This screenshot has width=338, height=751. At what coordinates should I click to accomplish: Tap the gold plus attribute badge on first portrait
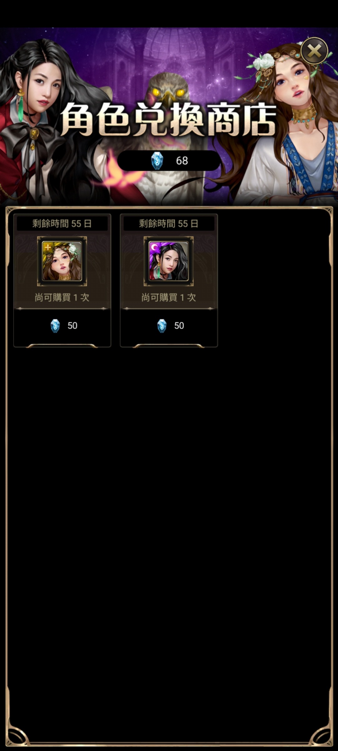[48, 247]
